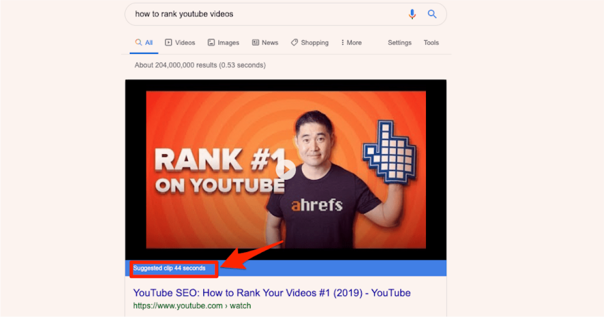The width and height of the screenshot is (604, 317).
Task: Click the blue magnifying glass search button
Action: click(432, 14)
